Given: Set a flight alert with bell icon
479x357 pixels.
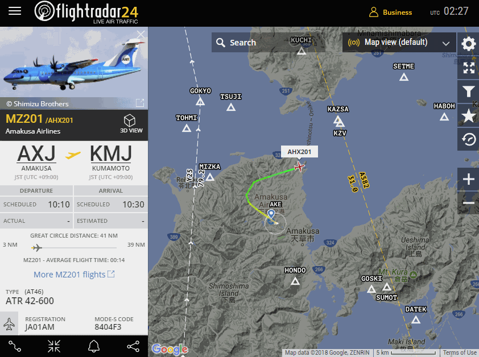Looking at the screenshot, I should [x=94, y=346].
